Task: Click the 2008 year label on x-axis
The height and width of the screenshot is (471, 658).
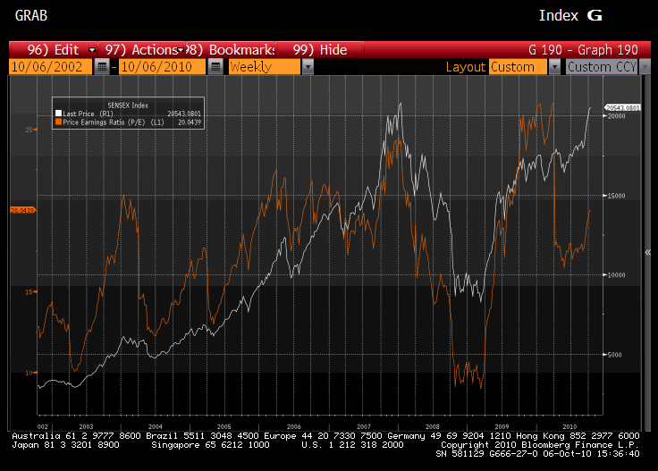Action: pyautogui.click(x=433, y=426)
